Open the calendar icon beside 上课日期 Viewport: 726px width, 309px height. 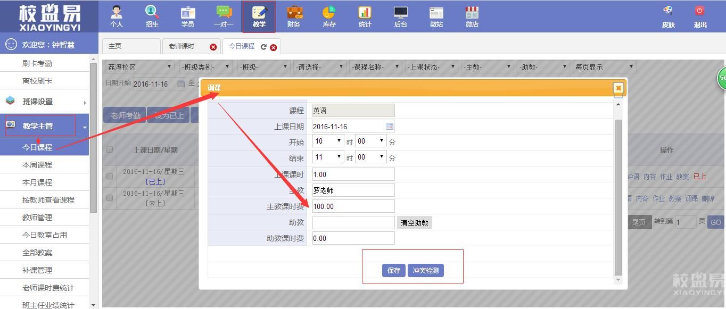point(390,127)
